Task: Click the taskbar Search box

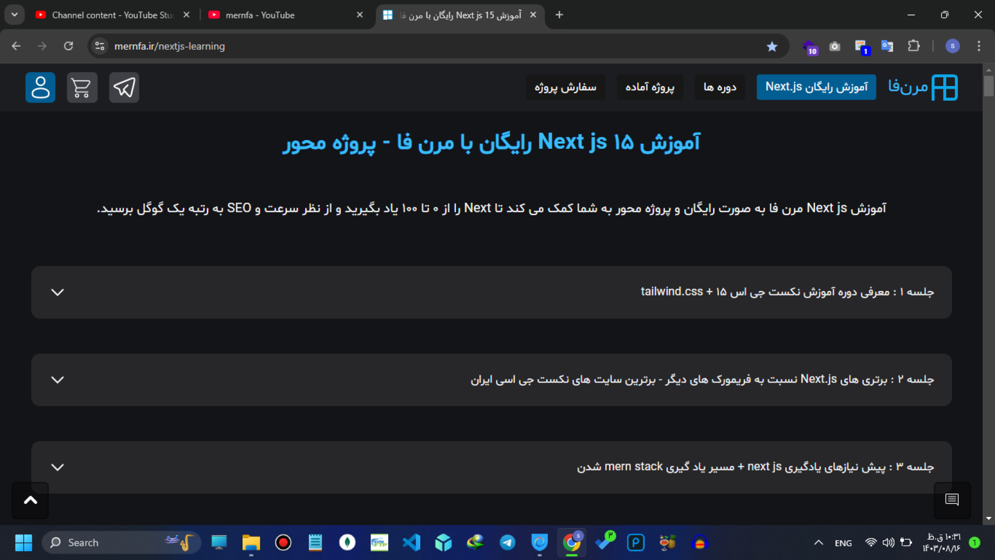Action: (x=121, y=543)
